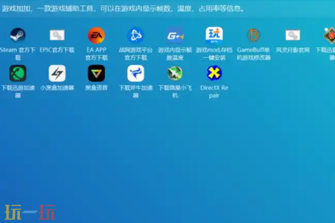335x223 pixels.
Task: Click the 游戏加加 description text at top
Action: [123, 9]
